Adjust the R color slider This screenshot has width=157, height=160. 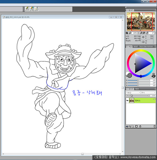[139, 80]
